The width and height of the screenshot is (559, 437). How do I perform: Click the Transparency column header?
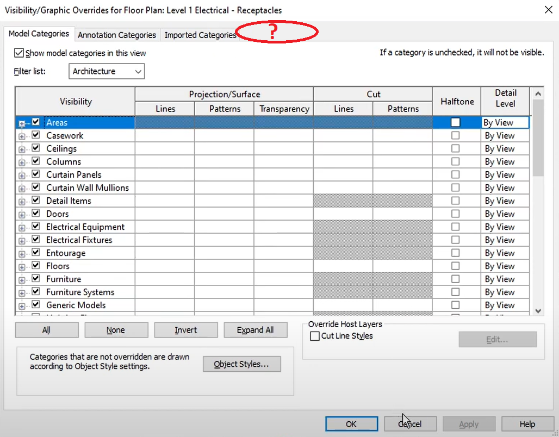[284, 109]
